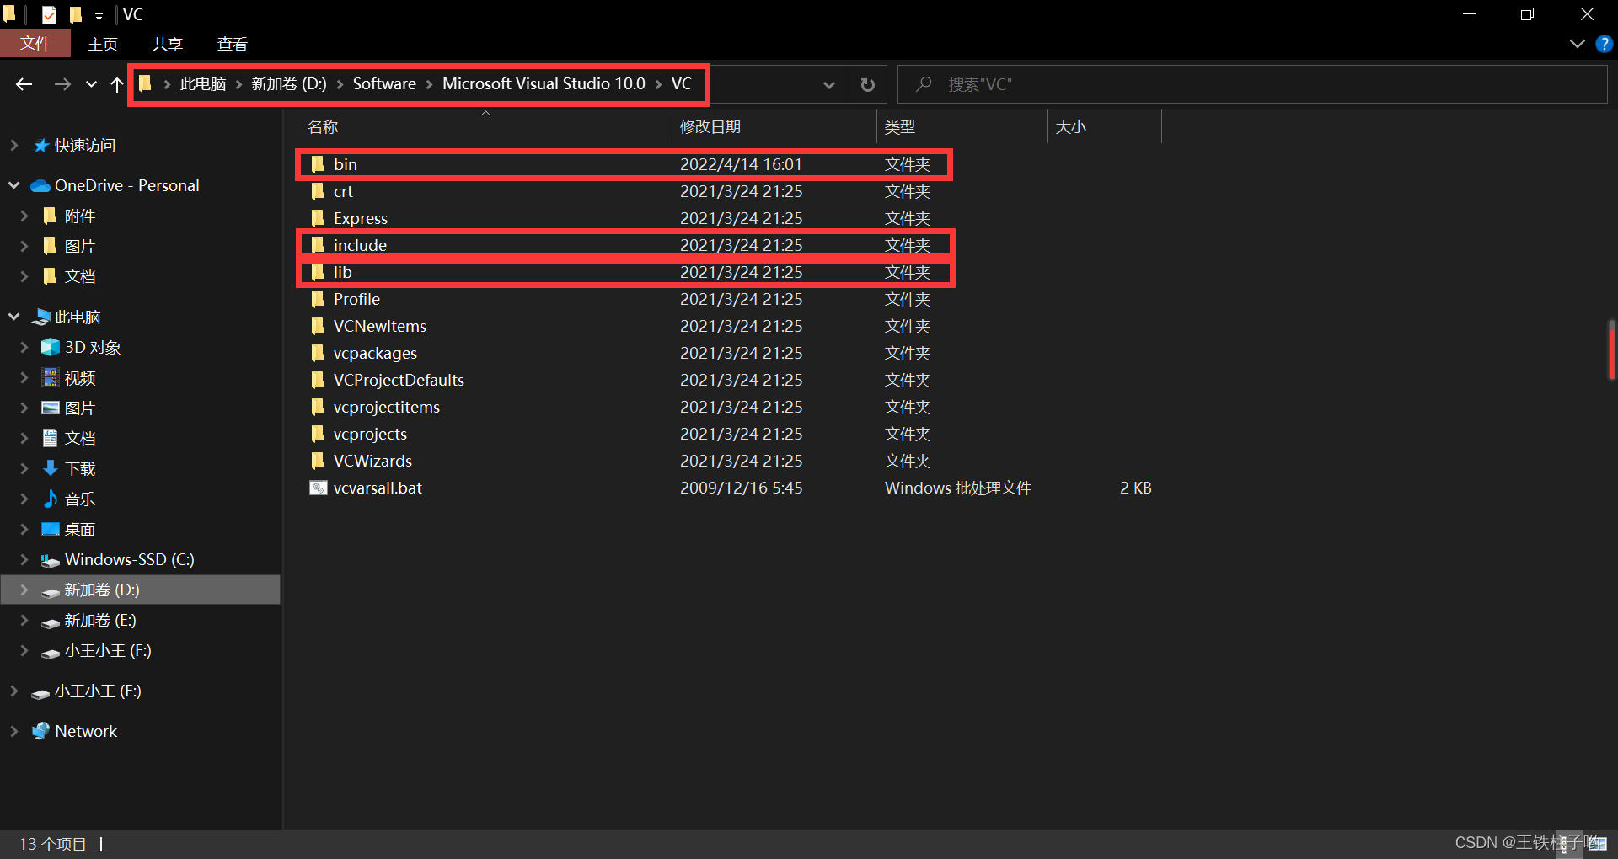Open the bin folder icon
This screenshot has height=859, width=1618.
point(318,164)
